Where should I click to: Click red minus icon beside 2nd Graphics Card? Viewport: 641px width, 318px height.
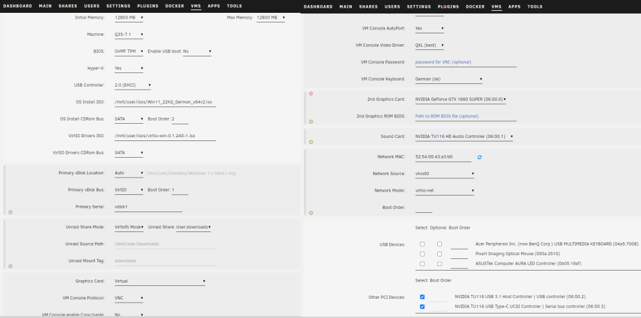(x=311, y=94)
